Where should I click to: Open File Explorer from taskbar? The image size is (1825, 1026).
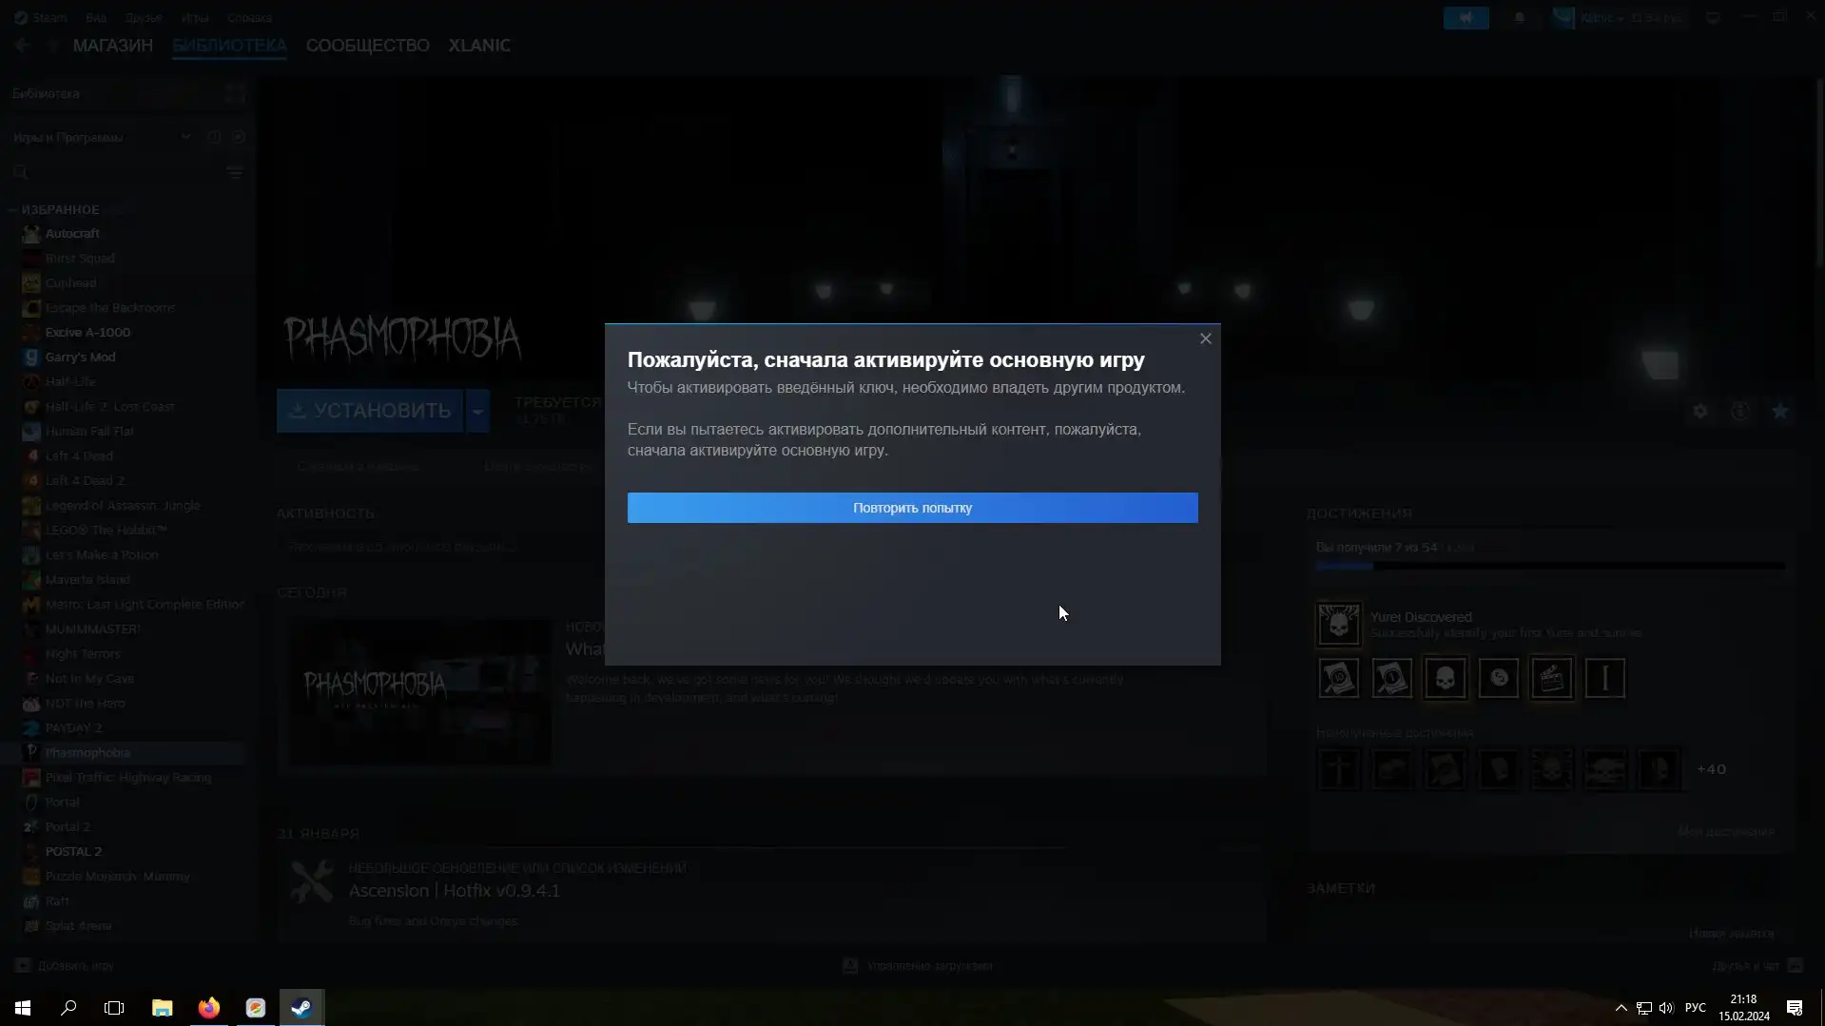[x=162, y=1007]
